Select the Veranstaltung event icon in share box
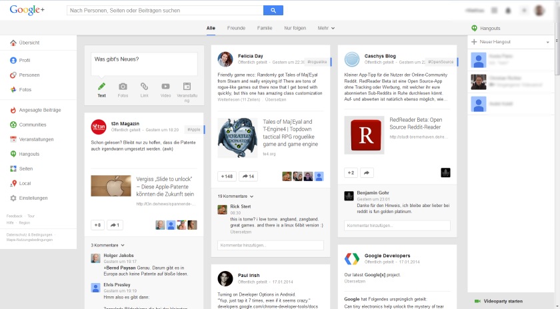The width and height of the screenshot is (560, 309). pos(187,87)
